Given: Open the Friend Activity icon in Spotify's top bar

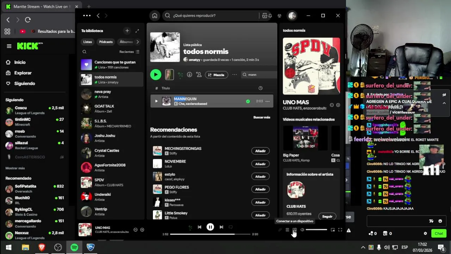Looking at the screenshot, I should [x=279, y=16].
